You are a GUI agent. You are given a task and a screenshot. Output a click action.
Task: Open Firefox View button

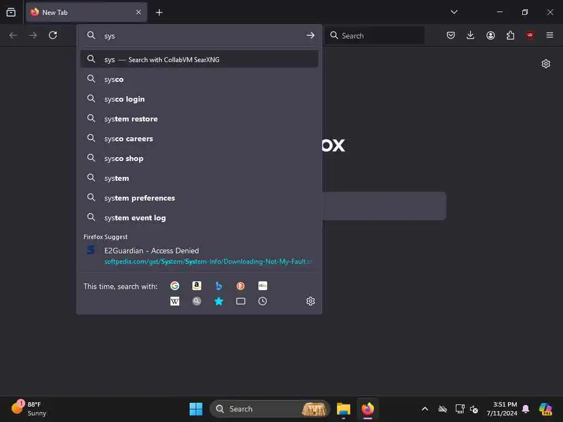(11, 12)
